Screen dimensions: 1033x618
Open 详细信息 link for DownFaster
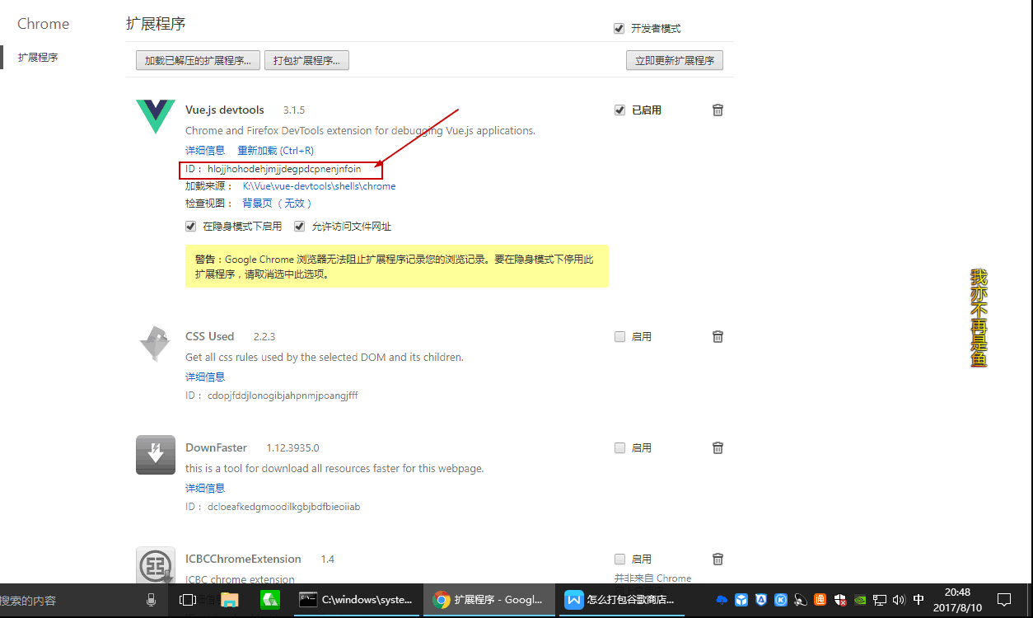[x=205, y=488]
